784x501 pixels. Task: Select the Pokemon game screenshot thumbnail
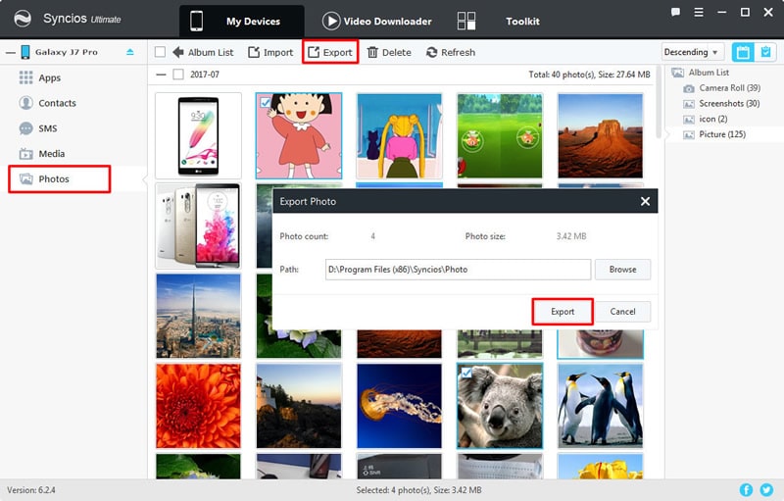pyautogui.click(x=500, y=135)
